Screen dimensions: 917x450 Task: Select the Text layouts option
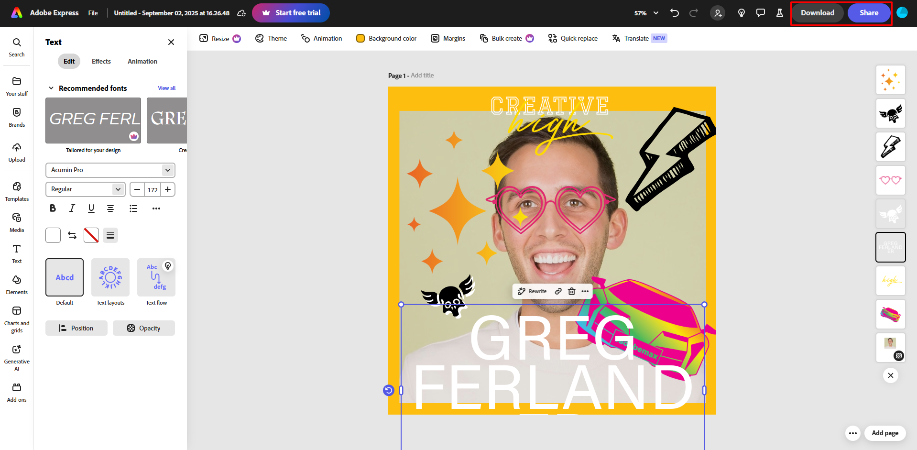[x=110, y=277]
